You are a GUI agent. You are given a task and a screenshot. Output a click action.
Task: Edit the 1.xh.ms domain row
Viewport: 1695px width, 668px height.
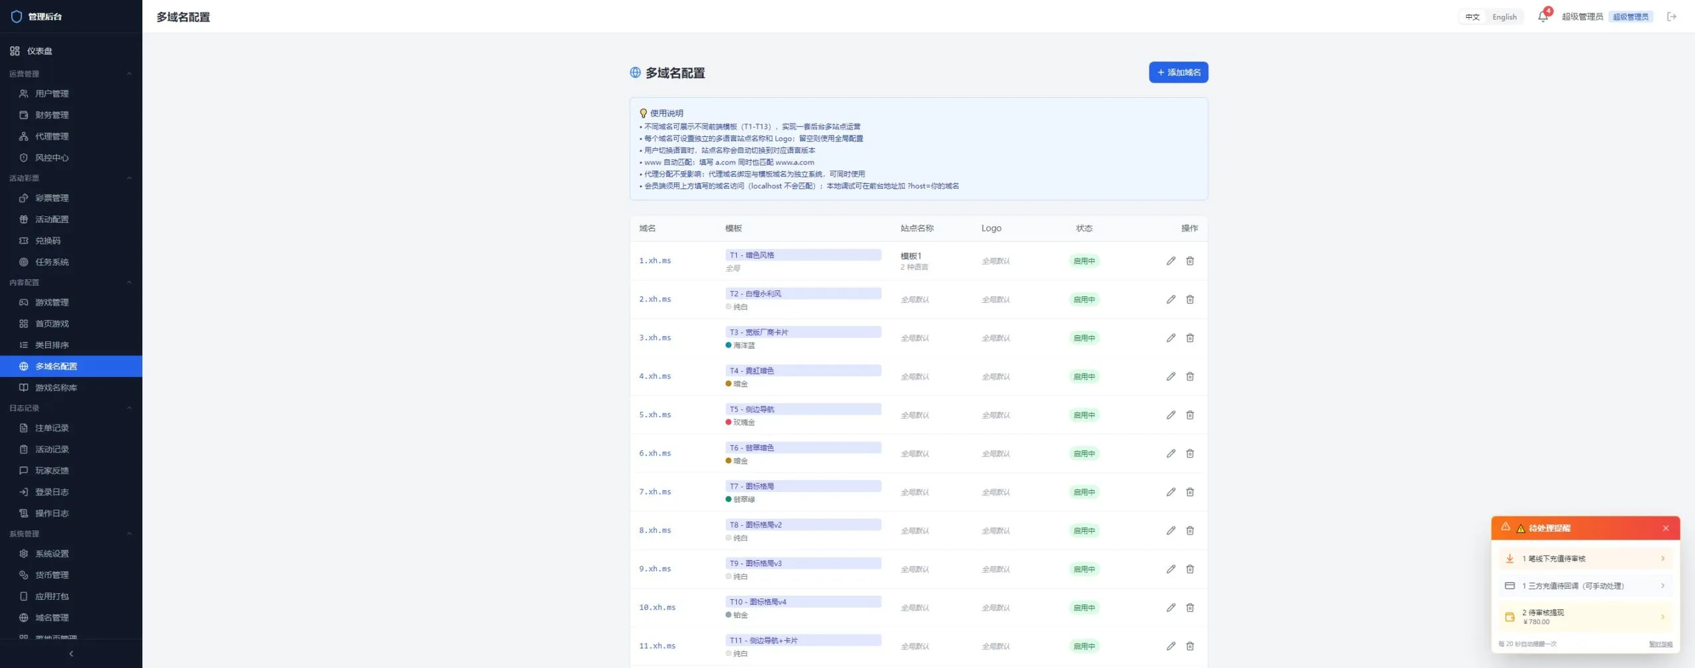tap(1171, 261)
